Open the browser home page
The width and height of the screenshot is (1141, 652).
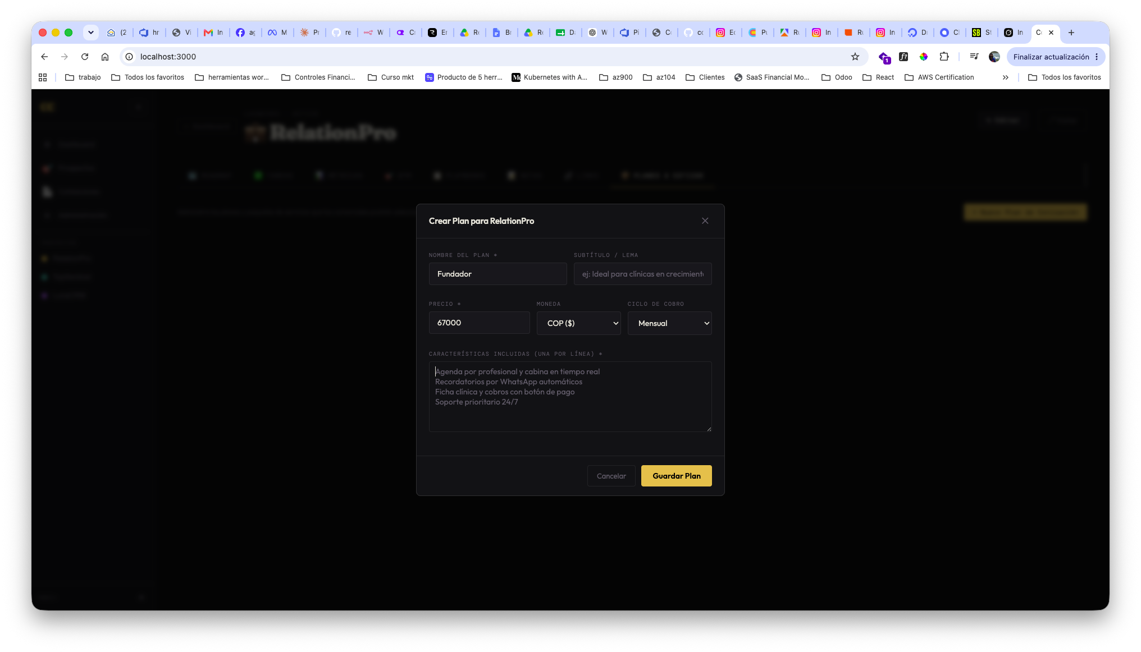pos(105,57)
